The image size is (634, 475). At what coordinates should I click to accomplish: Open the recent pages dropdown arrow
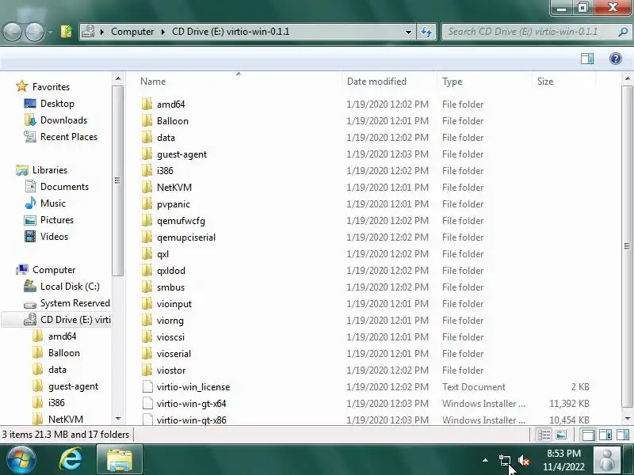(x=50, y=32)
